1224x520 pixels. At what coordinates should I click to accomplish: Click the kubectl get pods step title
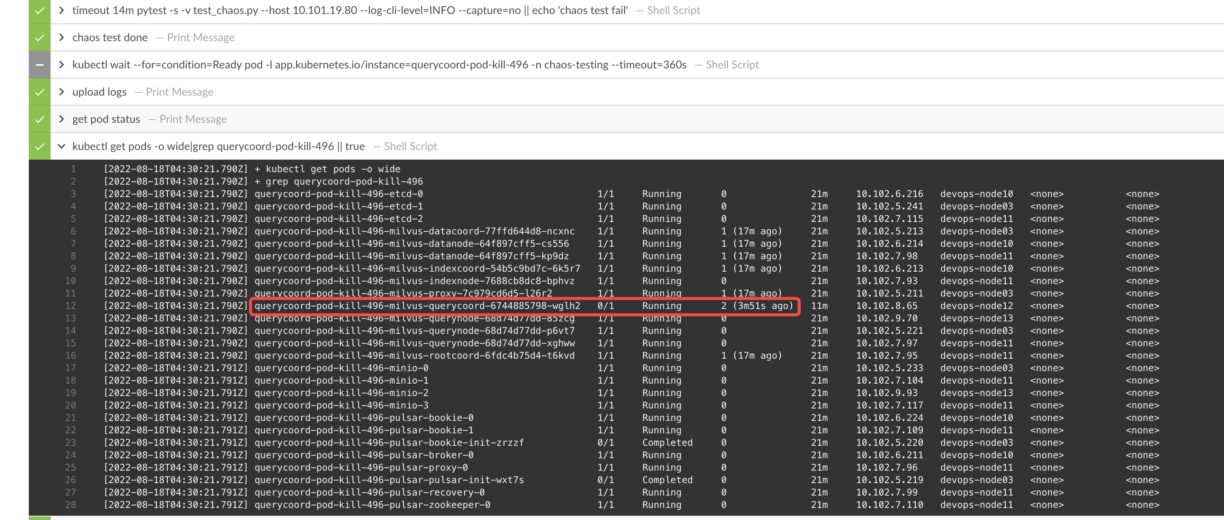(x=218, y=146)
